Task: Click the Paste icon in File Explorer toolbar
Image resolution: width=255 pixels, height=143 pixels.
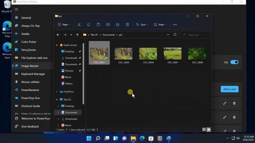Action: 98,25
